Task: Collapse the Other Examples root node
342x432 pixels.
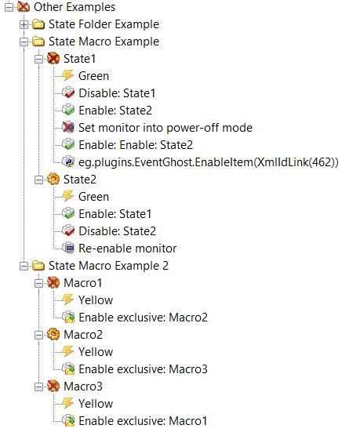Action: [x=9, y=7]
